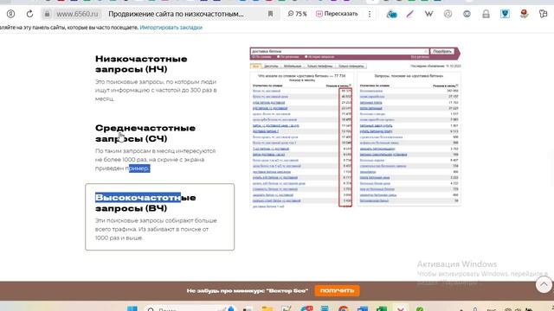Open the Windows Start menu
The width and height of the screenshot is (554, 311).
point(132,308)
